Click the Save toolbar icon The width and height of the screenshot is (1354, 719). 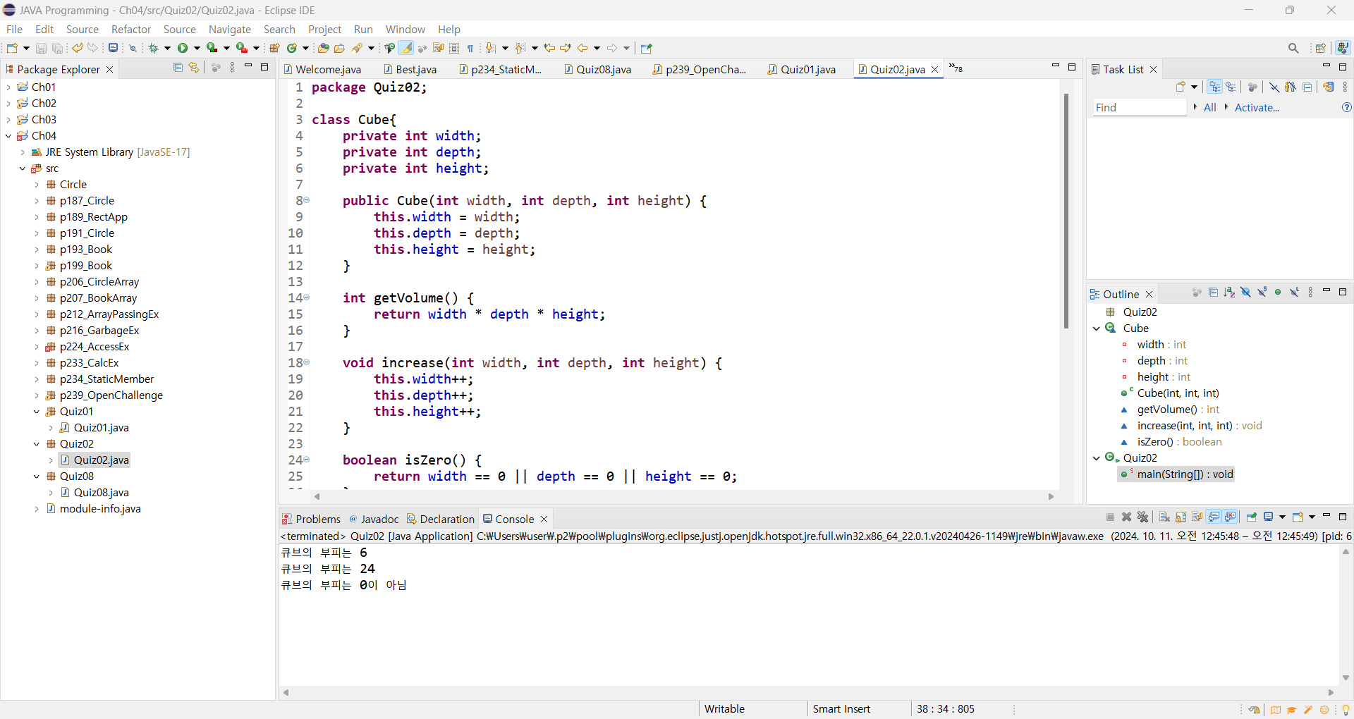click(41, 48)
